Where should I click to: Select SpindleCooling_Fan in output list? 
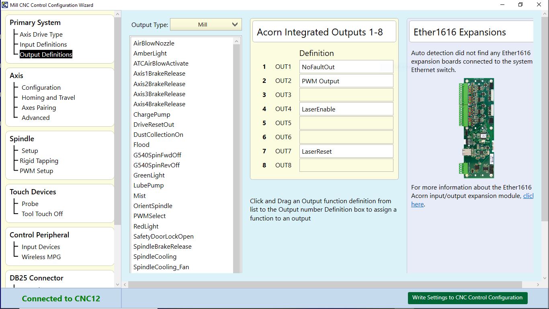[x=161, y=267]
